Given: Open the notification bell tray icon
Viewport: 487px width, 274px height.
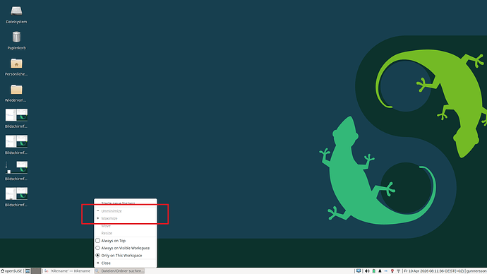Looking at the screenshot, I should [x=380, y=271].
